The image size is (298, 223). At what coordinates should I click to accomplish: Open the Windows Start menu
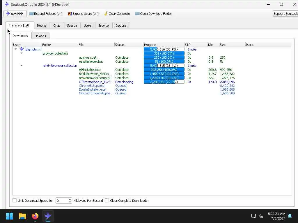[x=9, y=216]
